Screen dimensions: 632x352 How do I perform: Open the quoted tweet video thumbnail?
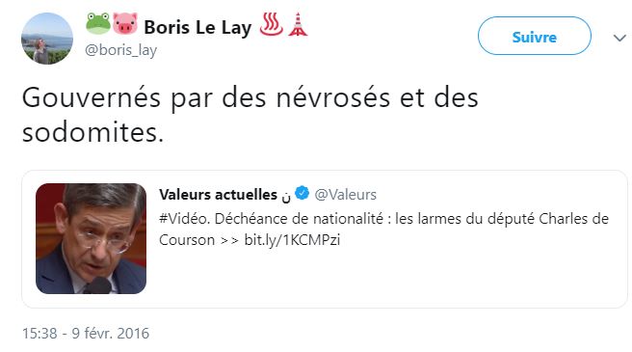click(92, 238)
